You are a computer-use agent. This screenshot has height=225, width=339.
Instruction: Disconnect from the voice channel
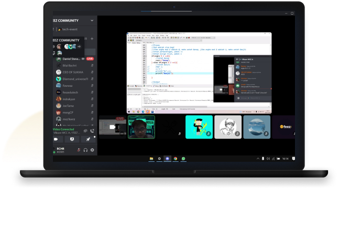pyautogui.click(x=93, y=131)
